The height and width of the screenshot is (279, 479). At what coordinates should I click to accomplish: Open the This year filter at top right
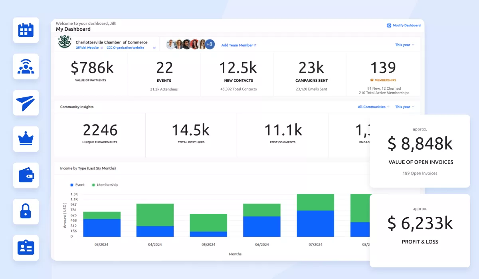point(404,45)
